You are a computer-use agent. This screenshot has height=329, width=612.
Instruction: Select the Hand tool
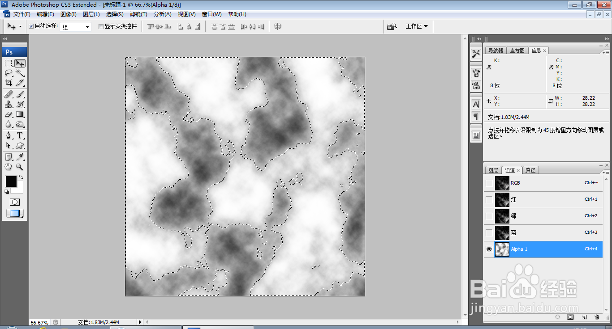coord(9,167)
